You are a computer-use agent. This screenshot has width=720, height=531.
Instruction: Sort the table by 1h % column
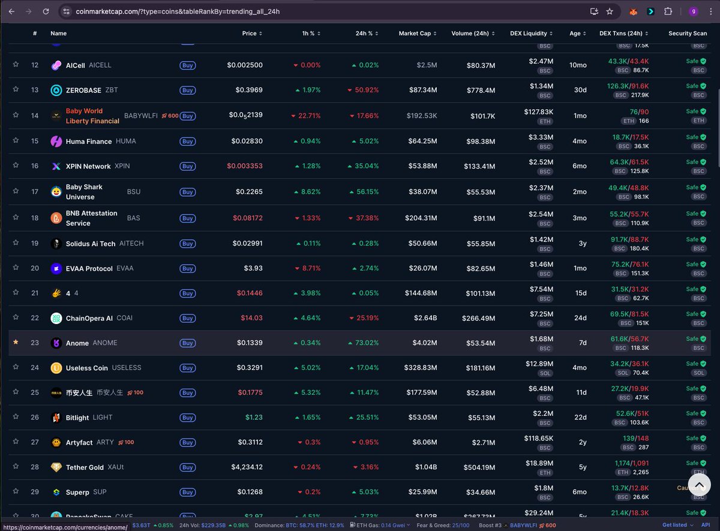[311, 34]
